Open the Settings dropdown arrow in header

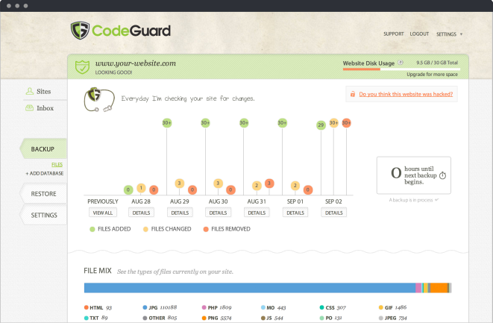pyautogui.click(x=461, y=34)
